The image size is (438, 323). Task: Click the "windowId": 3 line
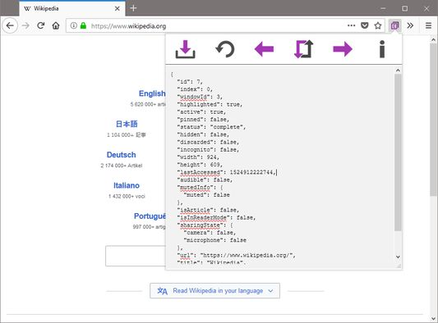(200, 97)
